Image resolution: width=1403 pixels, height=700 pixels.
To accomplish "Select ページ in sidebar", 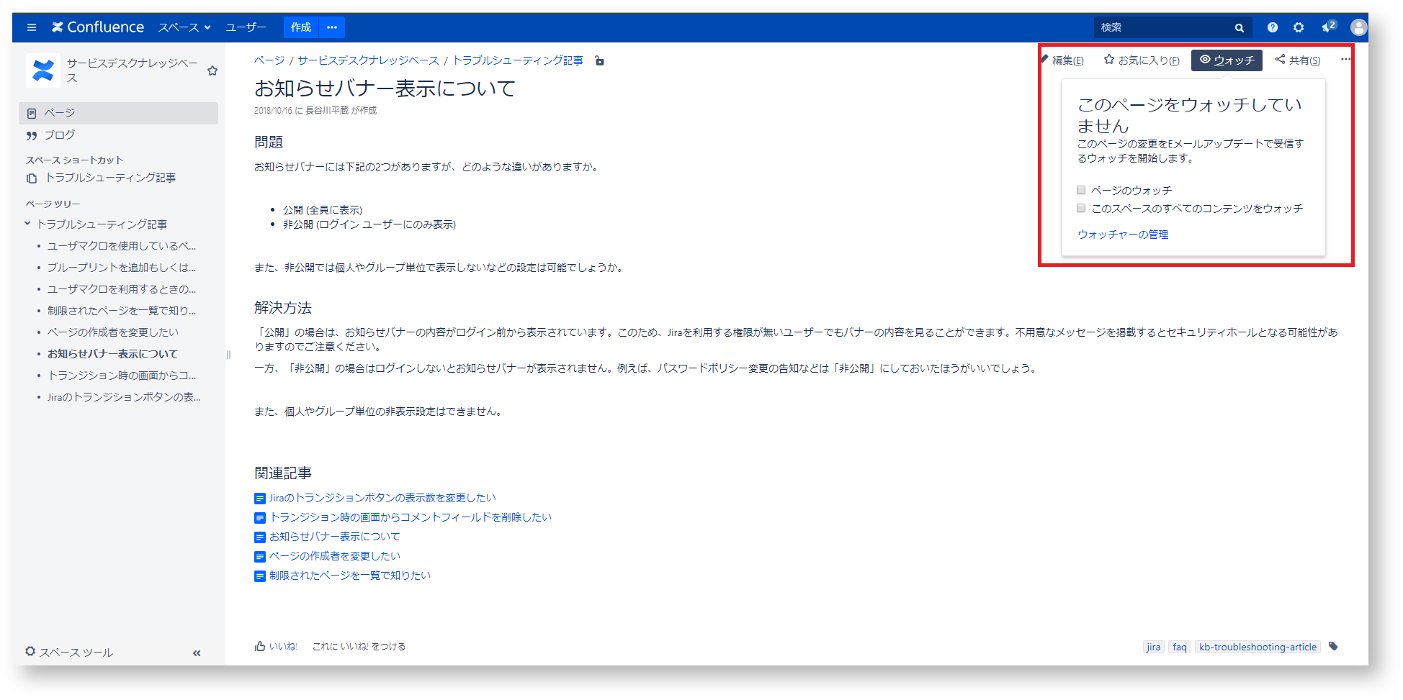I will tap(118, 113).
